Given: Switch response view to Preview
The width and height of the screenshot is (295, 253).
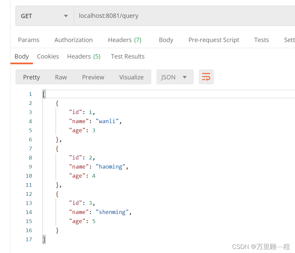Looking at the screenshot, I should pos(93,77).
